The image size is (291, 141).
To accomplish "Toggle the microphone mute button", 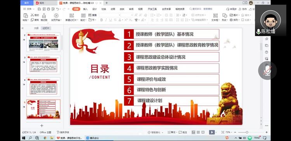I will click(x=267, y=71).
